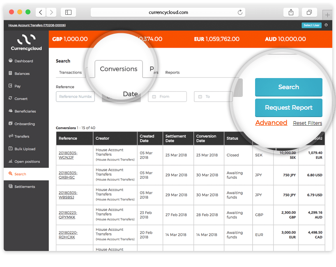Click the Transfers arrows icon
Screen dimensions: 336x267
(x=10, y=136)
